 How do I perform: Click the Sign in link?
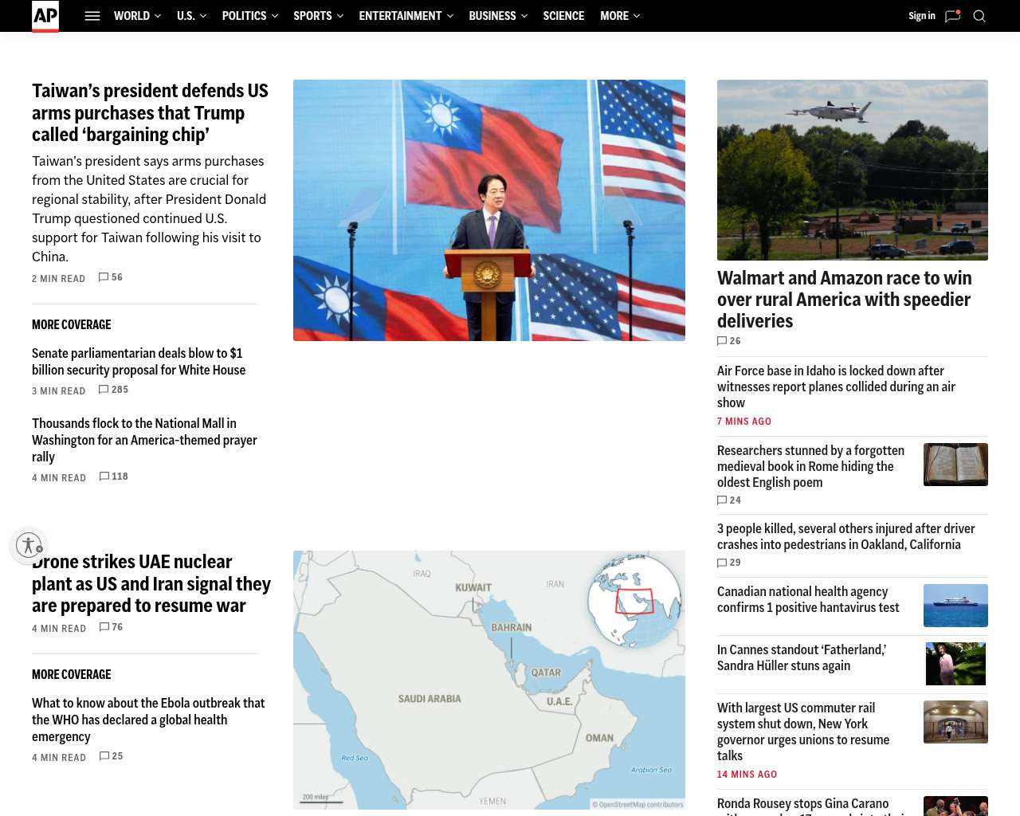coord(922,16)
